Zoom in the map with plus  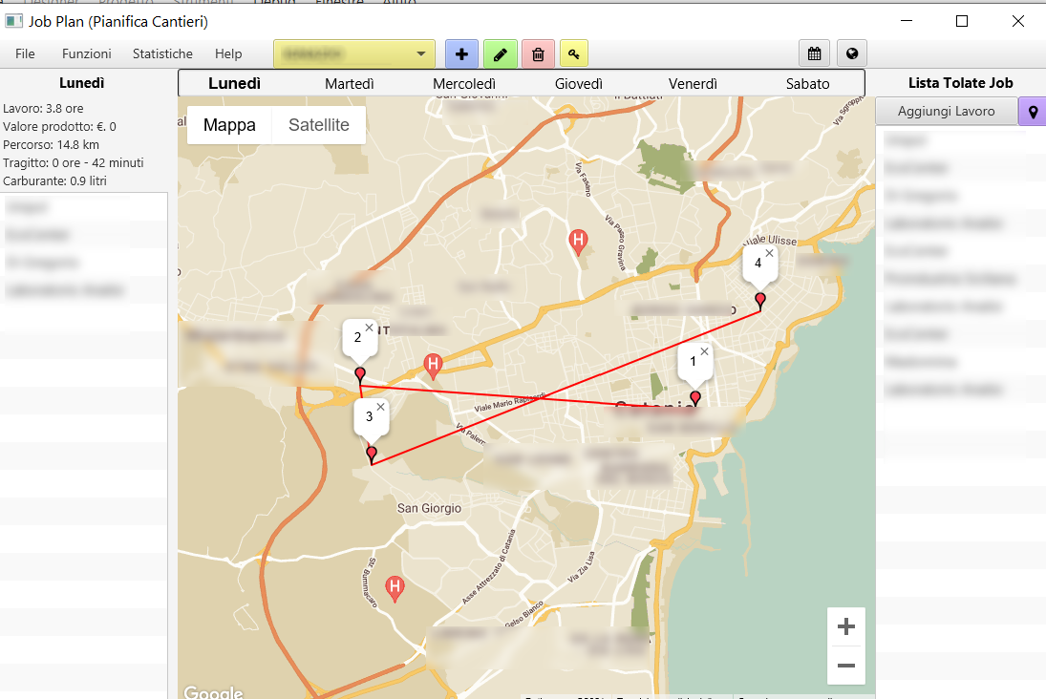coord(845,627)
